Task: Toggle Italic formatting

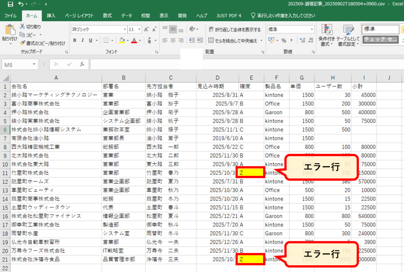Action: [83, 41]
